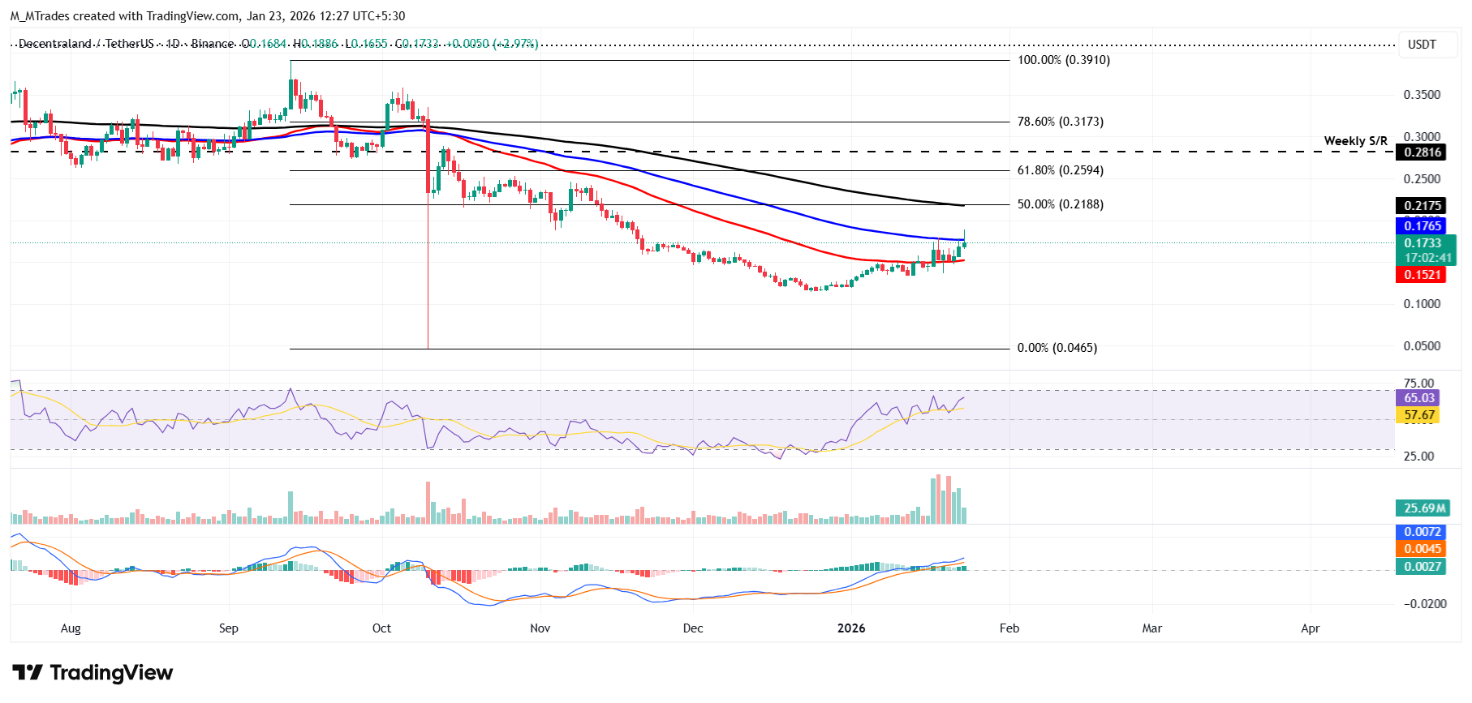The width and height of the screenshot is (1472, 703).
Task: Select the 25.69M volume value tag
Action: click(x=1424, y=508)
